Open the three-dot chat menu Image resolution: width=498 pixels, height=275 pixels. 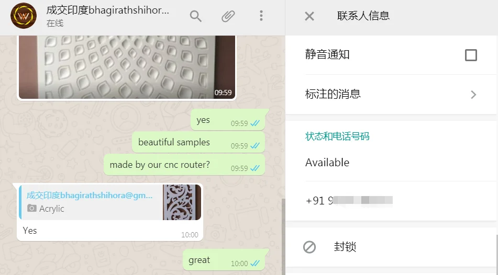(261, 16)
